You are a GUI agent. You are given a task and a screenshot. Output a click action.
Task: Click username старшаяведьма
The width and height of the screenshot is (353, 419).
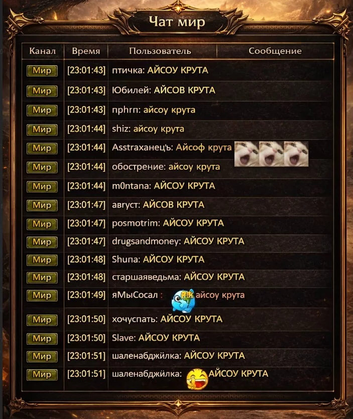(147, 277)
